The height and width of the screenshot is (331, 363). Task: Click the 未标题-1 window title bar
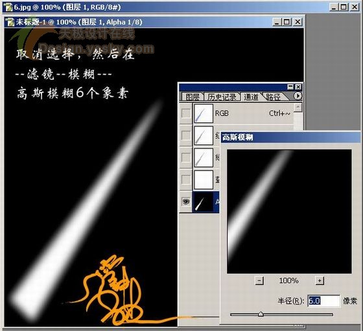pyautogui.click(x=154, y=22)
